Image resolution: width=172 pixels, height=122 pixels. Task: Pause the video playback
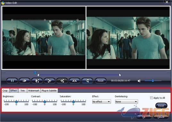(12, 81)
